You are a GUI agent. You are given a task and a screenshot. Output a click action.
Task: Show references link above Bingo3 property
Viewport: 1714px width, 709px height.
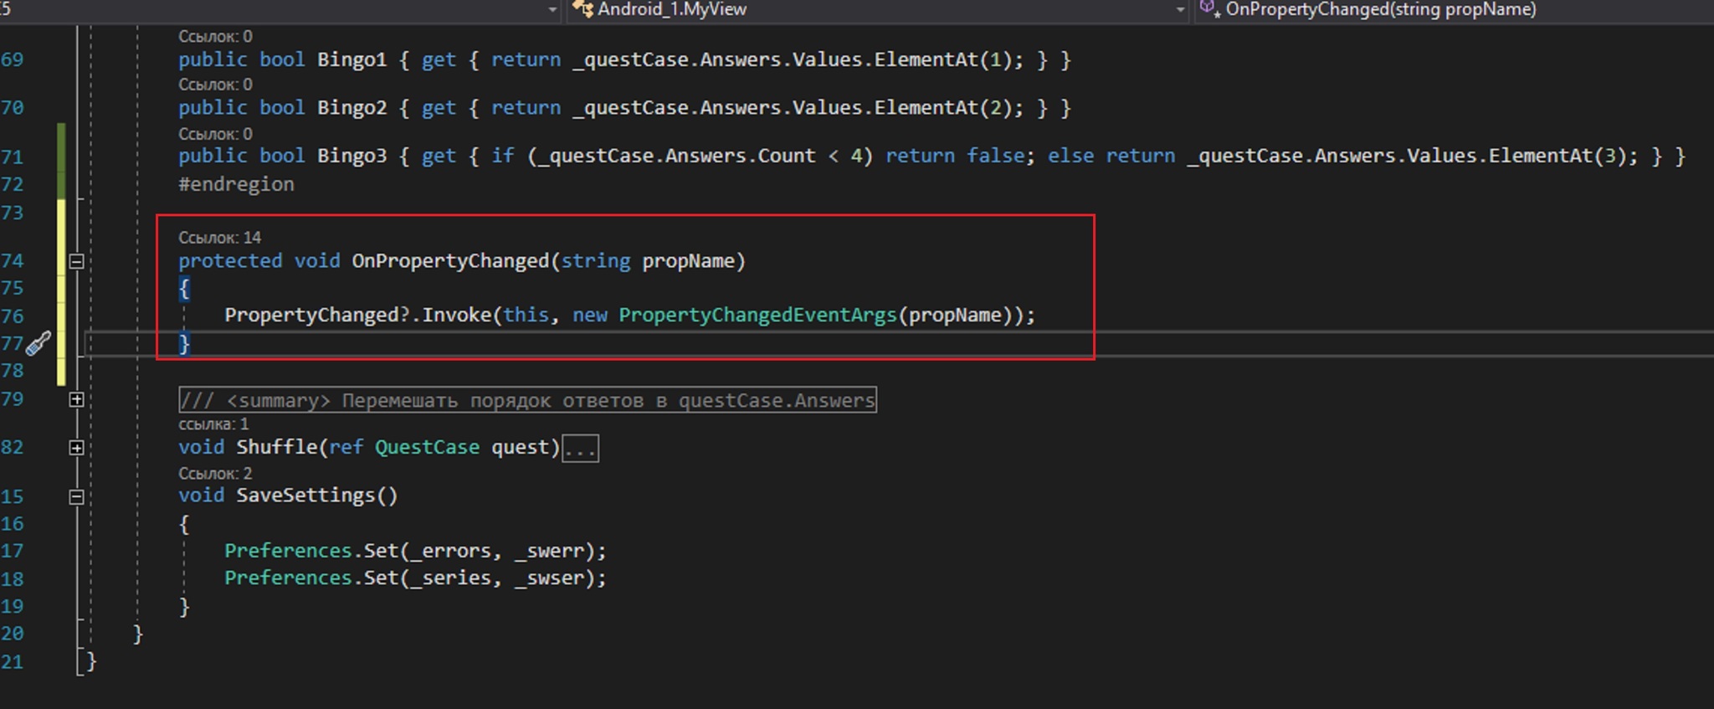[x=215, y=134]
